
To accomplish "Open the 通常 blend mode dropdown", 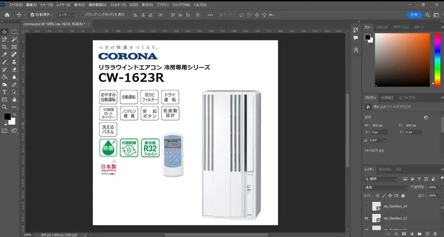I will (384, 187).
